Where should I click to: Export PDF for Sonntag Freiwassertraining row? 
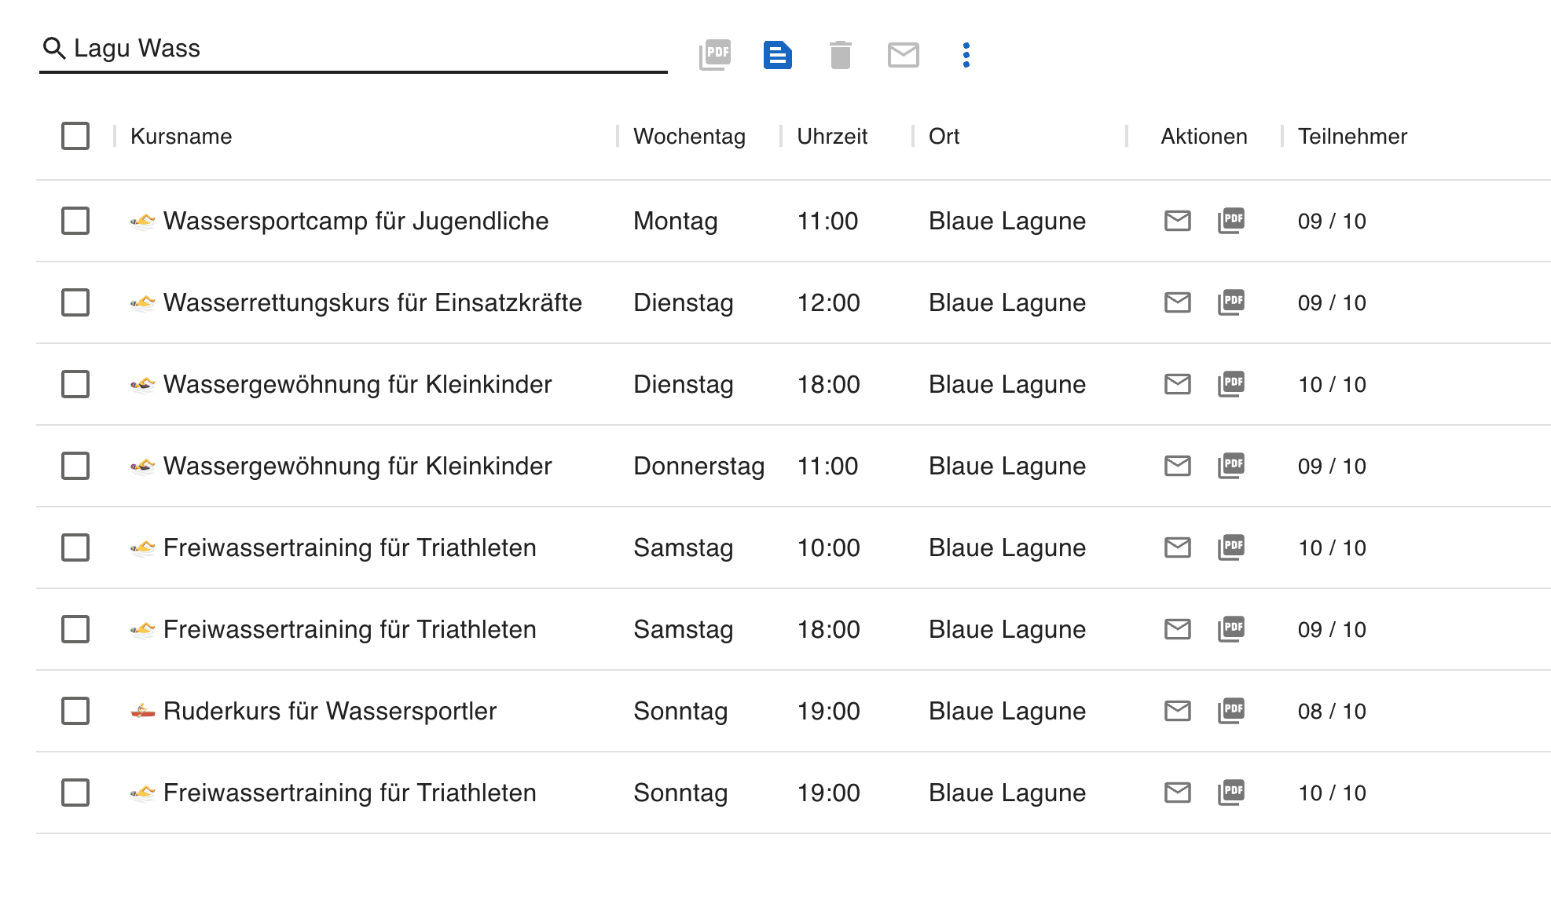click(x=1231, y=793)
